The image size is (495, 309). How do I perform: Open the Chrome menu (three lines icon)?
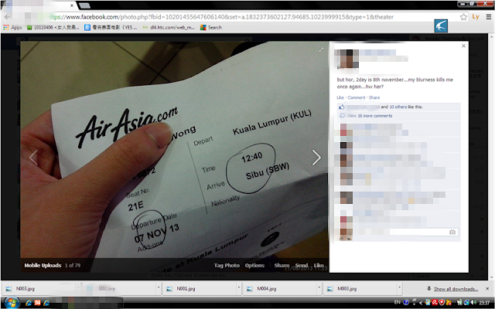(488, 17)
